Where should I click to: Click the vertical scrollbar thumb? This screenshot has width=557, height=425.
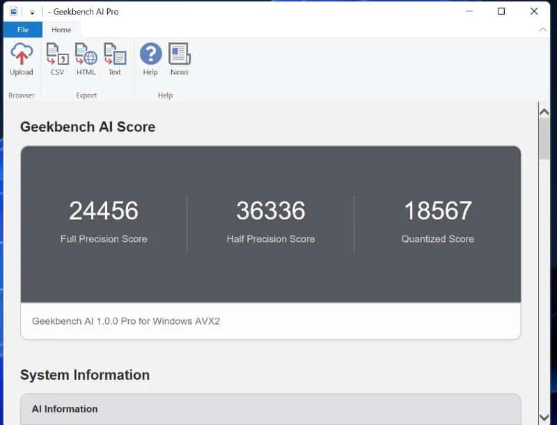point(544,139)
